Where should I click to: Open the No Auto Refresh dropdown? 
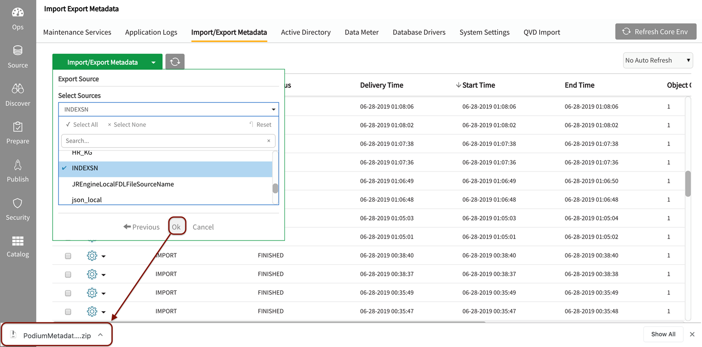coord(658,60)
